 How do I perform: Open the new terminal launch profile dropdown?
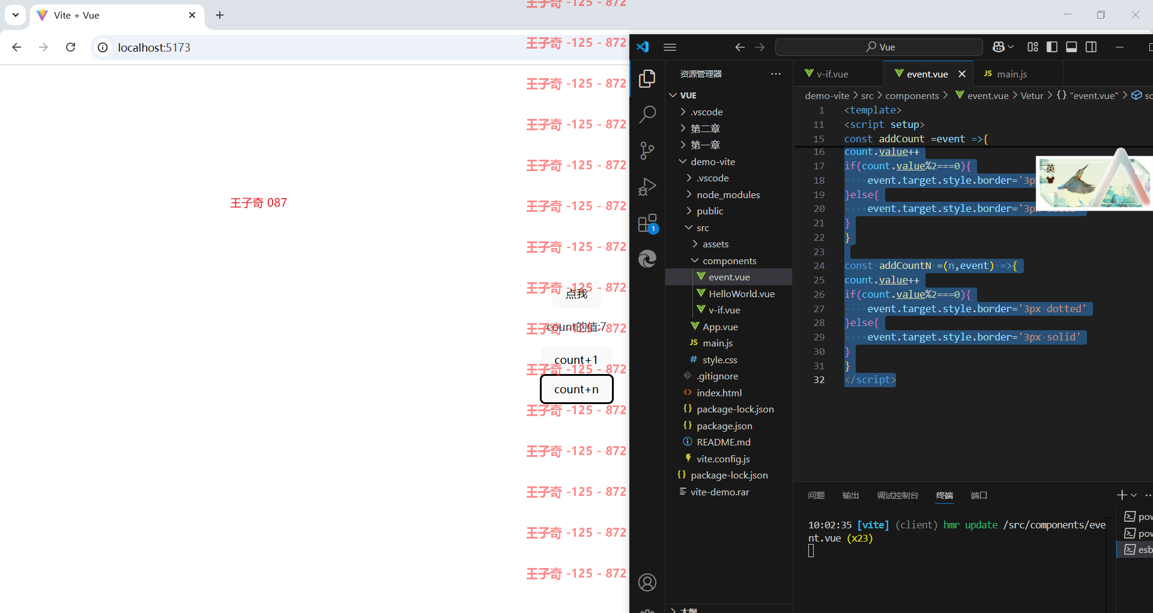point(1134,495)
